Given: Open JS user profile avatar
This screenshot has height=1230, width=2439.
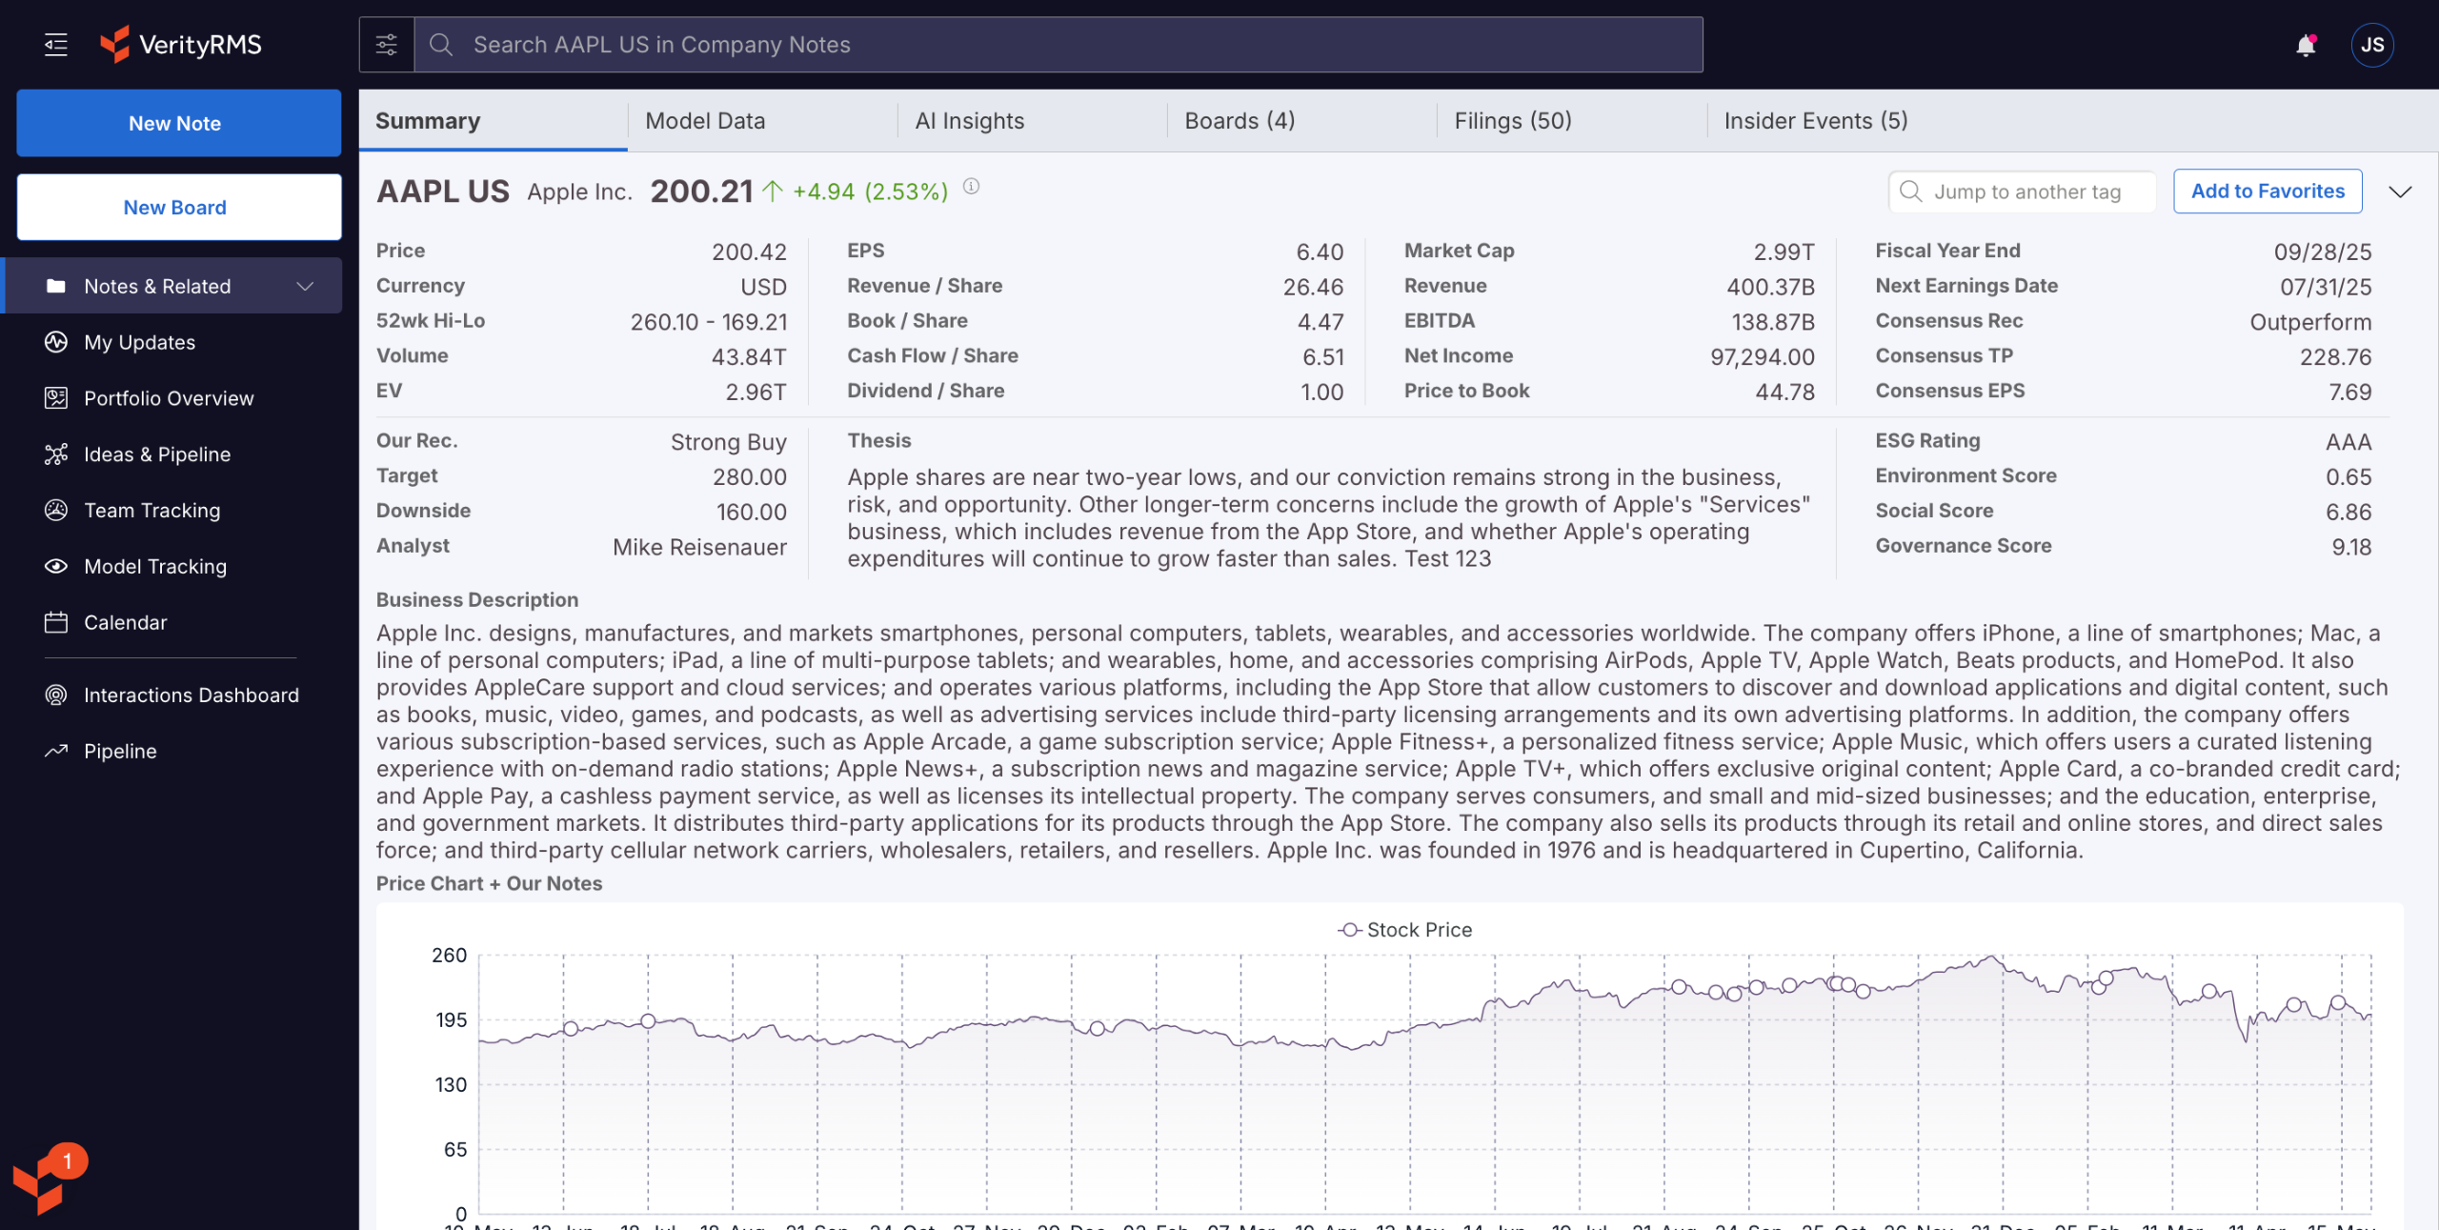Looking at the screenshot, I should coord(2371,45).
